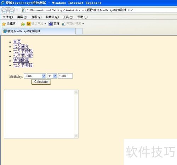
Task: Open the 工具(T) menu
Action: 68,17
